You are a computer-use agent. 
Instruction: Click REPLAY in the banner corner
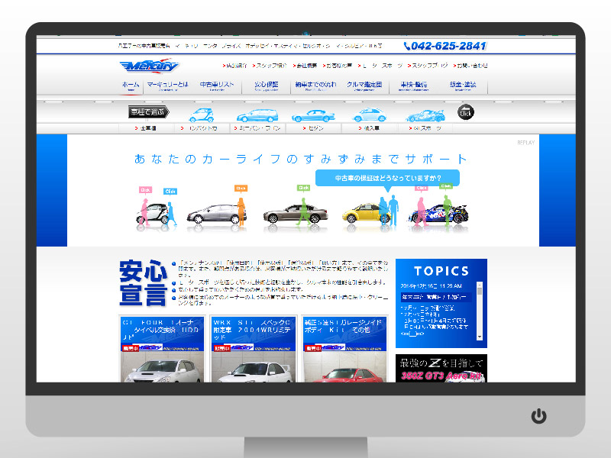pos(525,143)
